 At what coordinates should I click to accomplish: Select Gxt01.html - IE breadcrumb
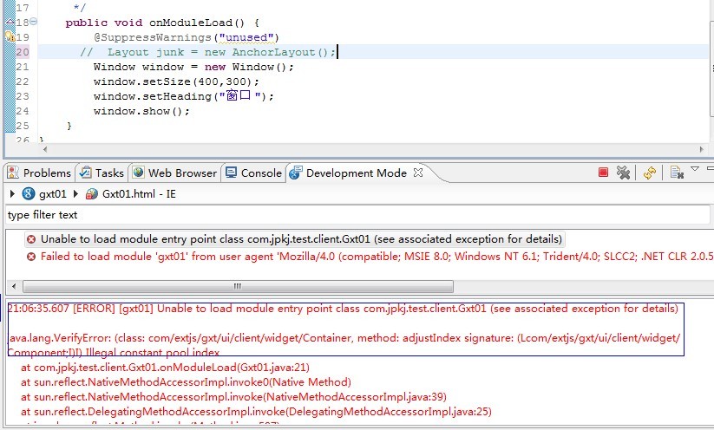(139, 194)
